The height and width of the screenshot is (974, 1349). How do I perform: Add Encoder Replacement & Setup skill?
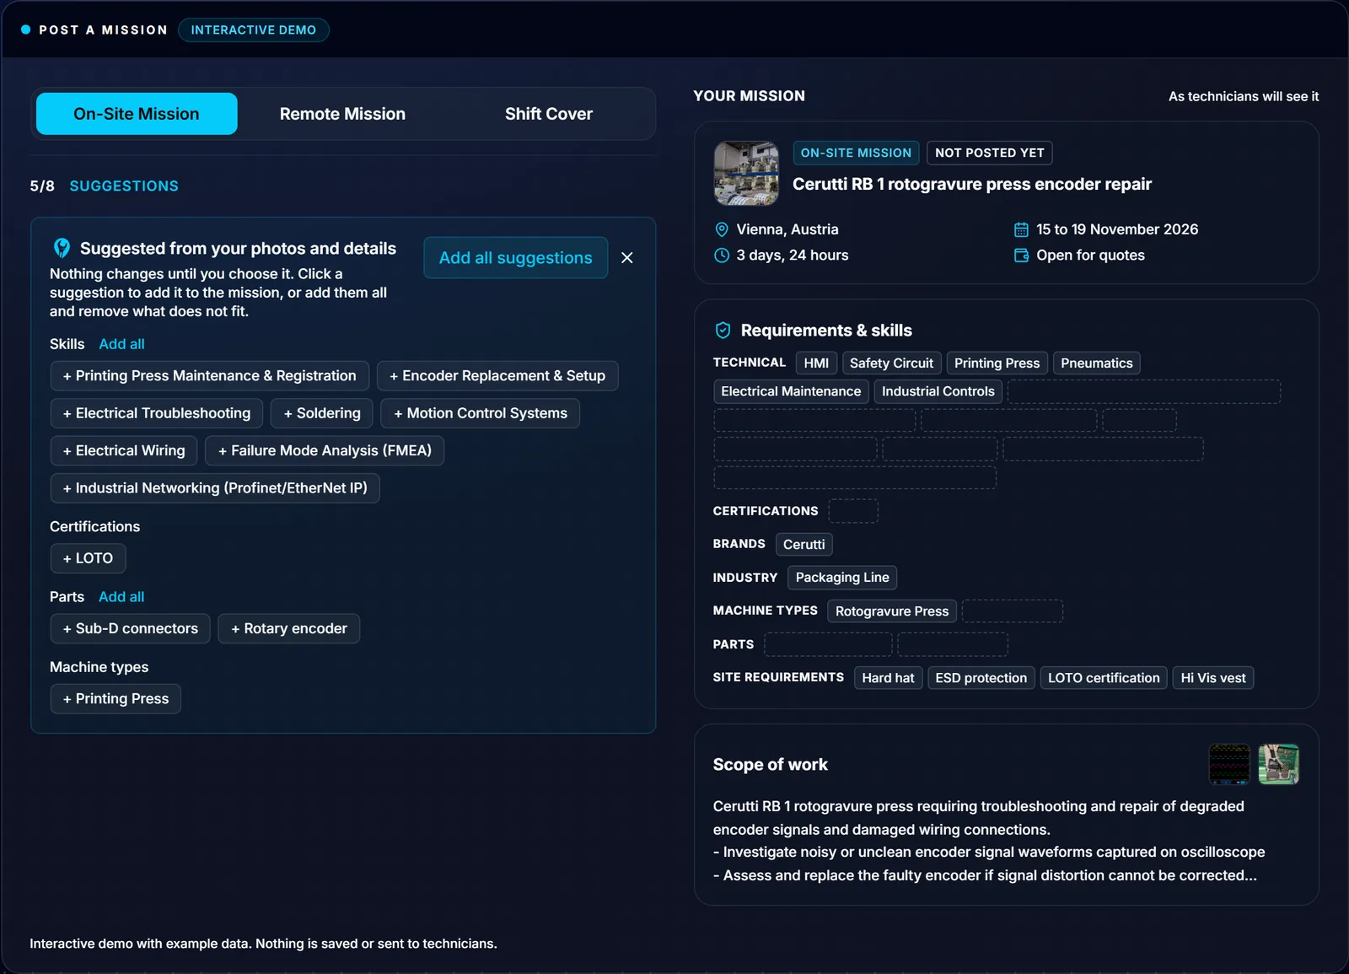pos(497,376)
